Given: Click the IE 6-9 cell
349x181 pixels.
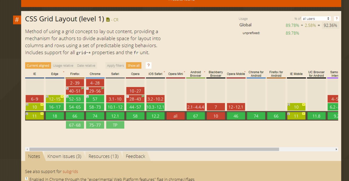Looking at the screenshot, I should click(x=35, y=99).
